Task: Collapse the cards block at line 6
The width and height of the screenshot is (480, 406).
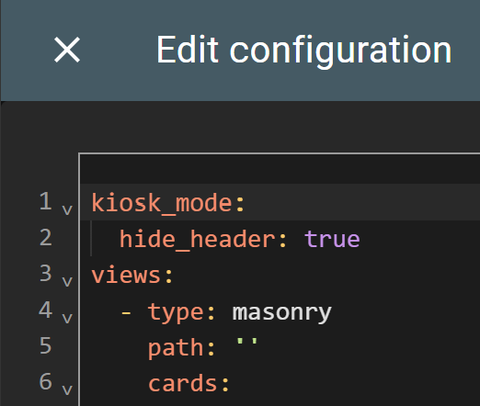Action: point(67,390)
